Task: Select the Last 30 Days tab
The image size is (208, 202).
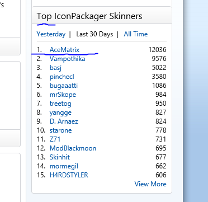Action: [x=94, y=34]
